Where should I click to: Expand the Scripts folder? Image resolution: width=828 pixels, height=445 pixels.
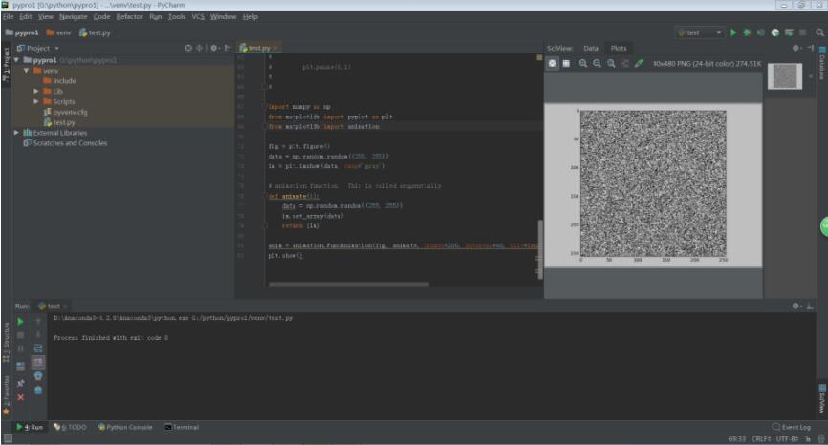click(x=36, y=102)
